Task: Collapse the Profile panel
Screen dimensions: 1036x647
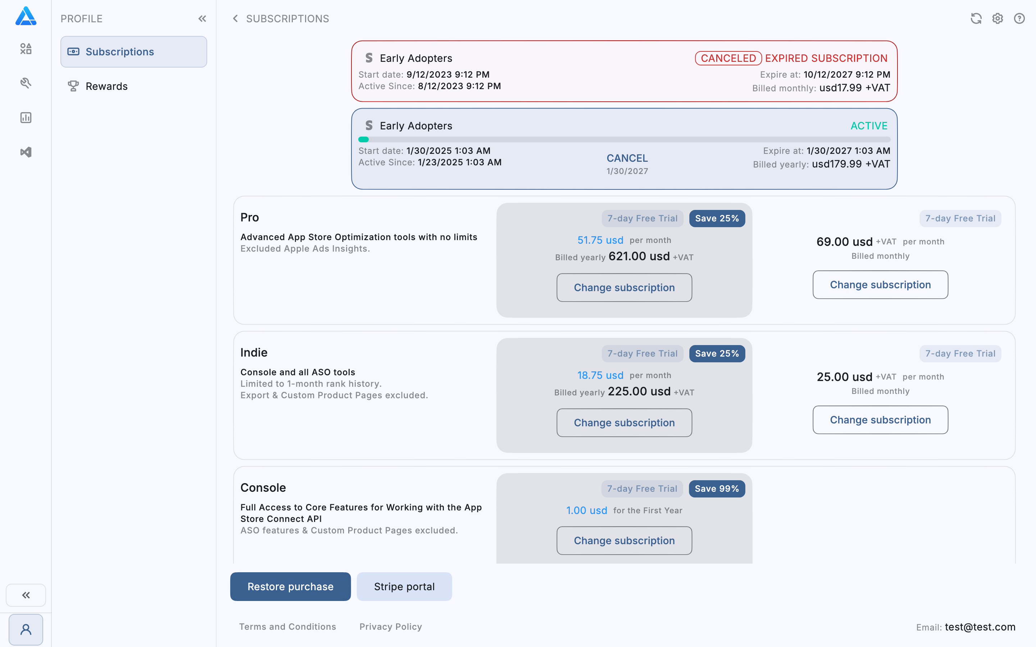Action: (202, 18)
